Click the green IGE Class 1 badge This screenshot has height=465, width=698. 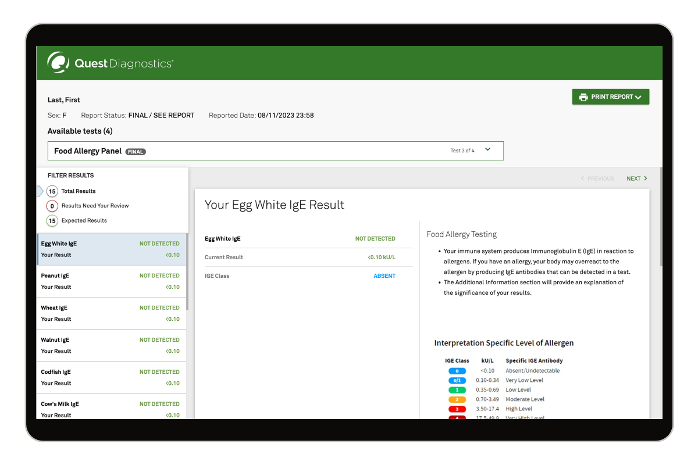click(x=457, y=390)
